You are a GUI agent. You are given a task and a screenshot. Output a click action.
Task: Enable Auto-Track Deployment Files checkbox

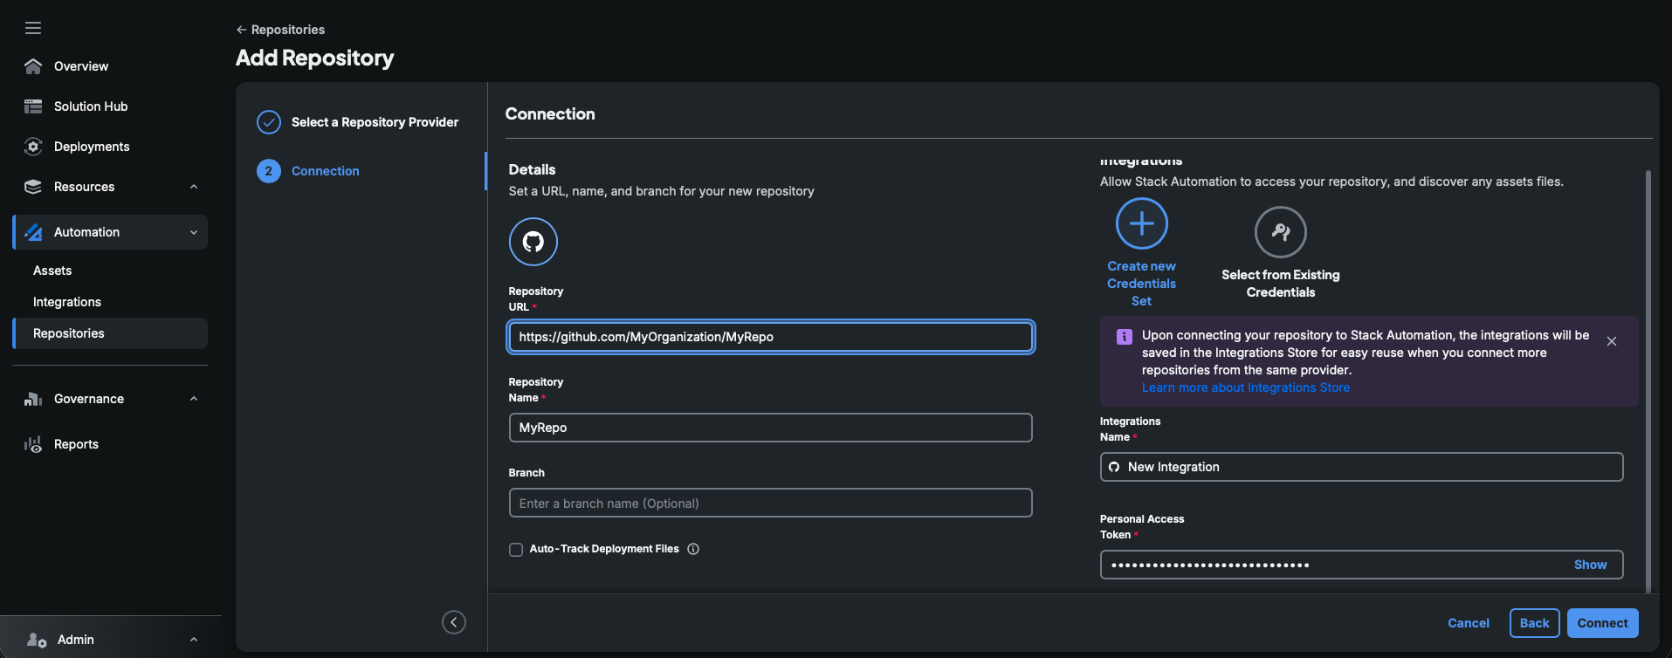[x=516, y=550]
